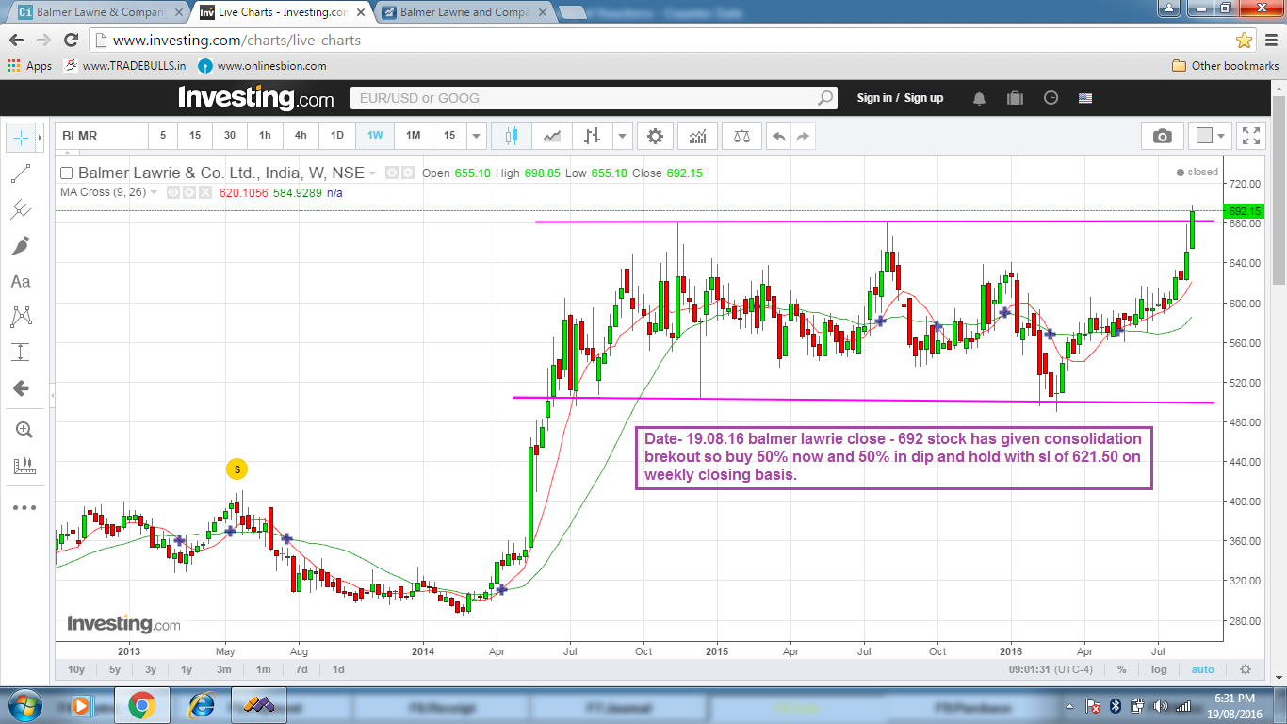
Task: Select the trend line drawing tool
Action: point(21,173)
